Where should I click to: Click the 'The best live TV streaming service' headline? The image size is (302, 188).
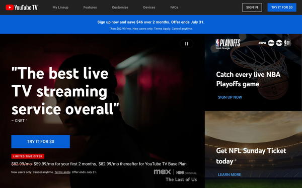65,91
